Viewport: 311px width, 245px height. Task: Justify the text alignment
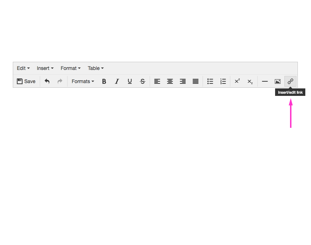tap(195, 81)
